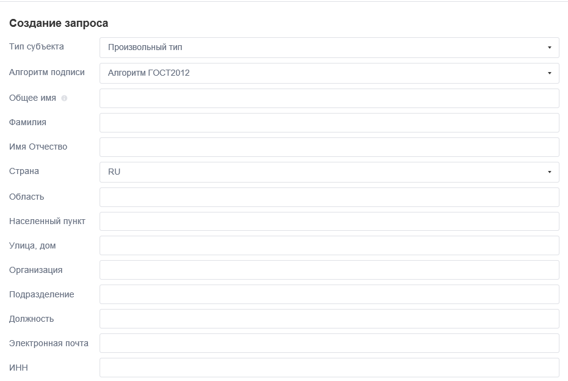Click the Населенный пункт input box

point(329,221)
